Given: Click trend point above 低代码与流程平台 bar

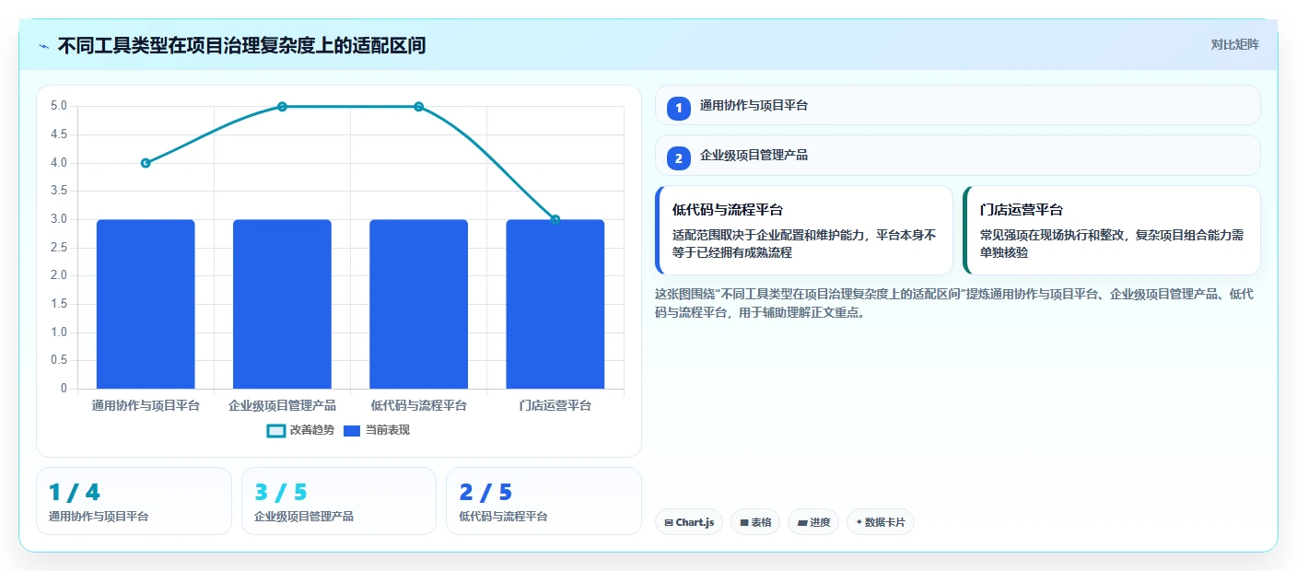Looking at the screenshot, I should click(x=418, y=107).
